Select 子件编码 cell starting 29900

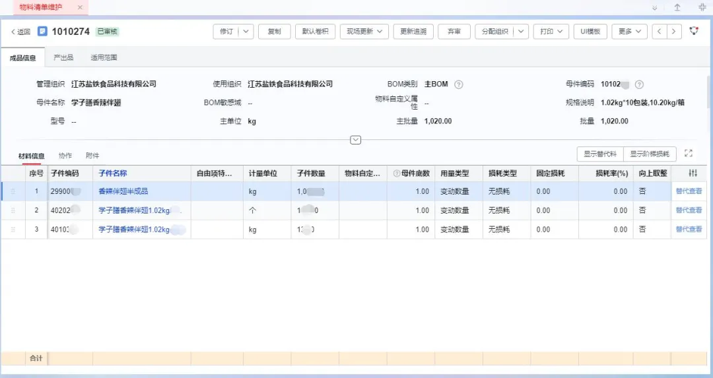click(x=70, y=191)
